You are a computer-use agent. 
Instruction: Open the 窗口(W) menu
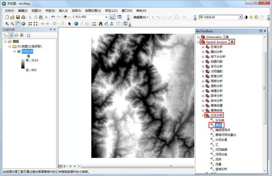(x=127, y=11)
